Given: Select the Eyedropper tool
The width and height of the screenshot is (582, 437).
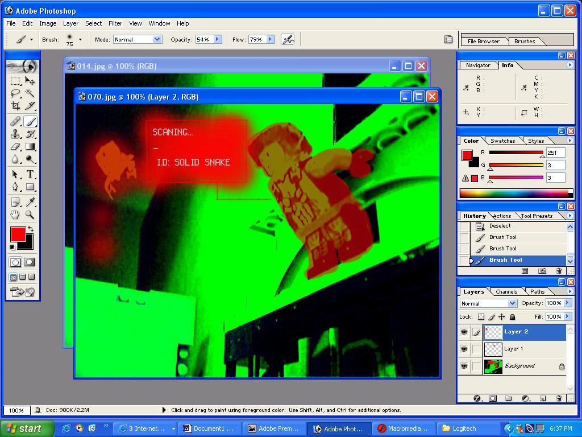Looking at the screenshot, I should [30, 202].
